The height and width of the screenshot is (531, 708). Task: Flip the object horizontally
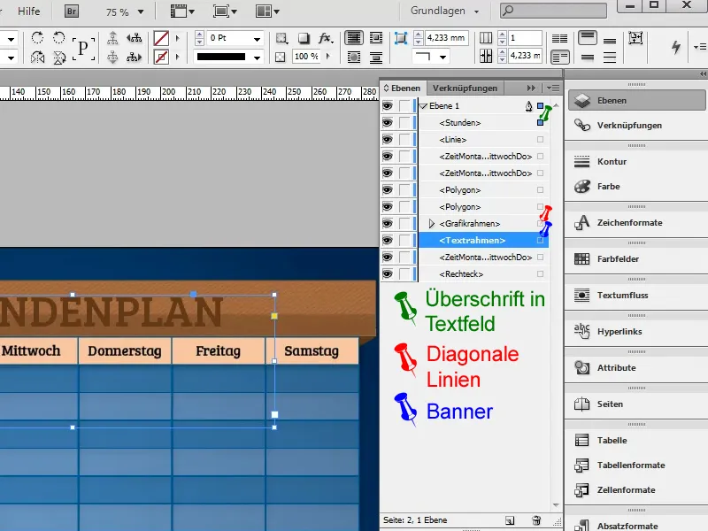pos(37,58)
